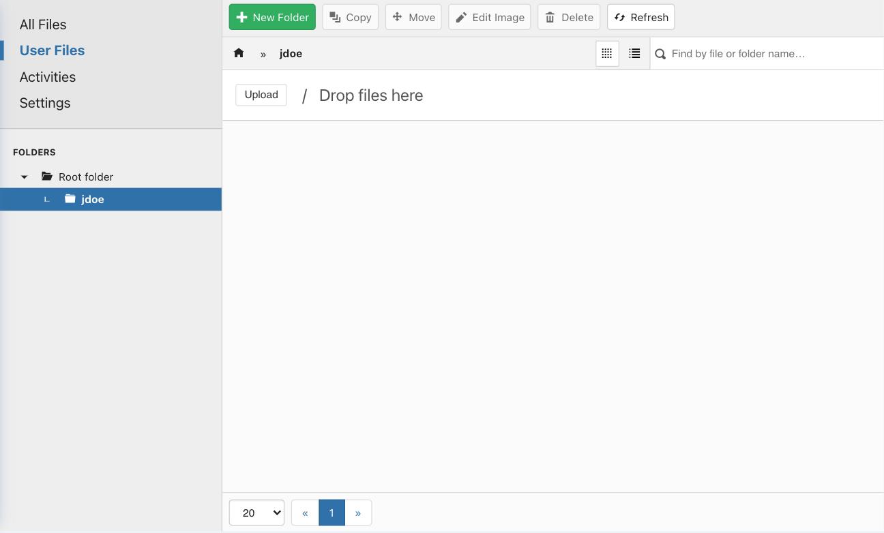Refresh the file listing
This screenshot has width=884, height=533.
tap(640, 17)
